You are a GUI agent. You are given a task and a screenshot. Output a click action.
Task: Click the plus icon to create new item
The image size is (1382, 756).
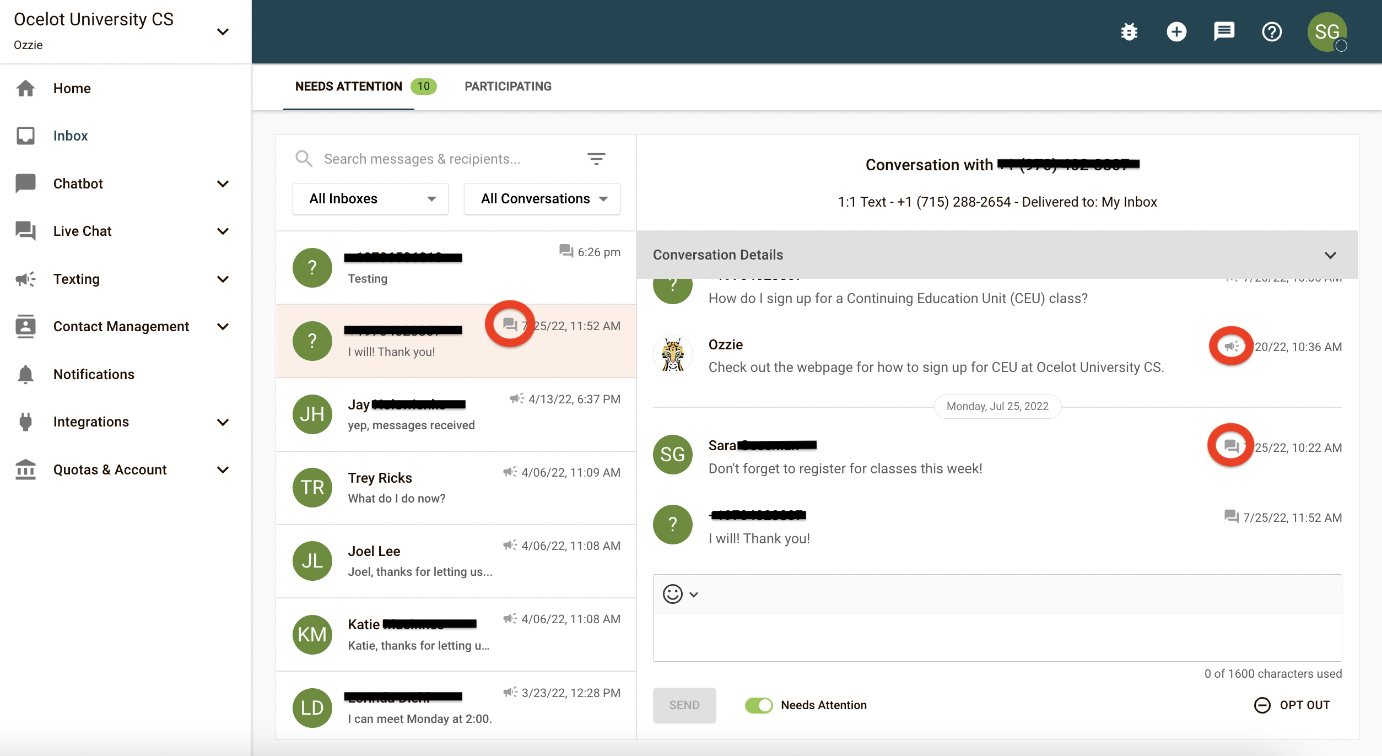(x=1176, y=31)
